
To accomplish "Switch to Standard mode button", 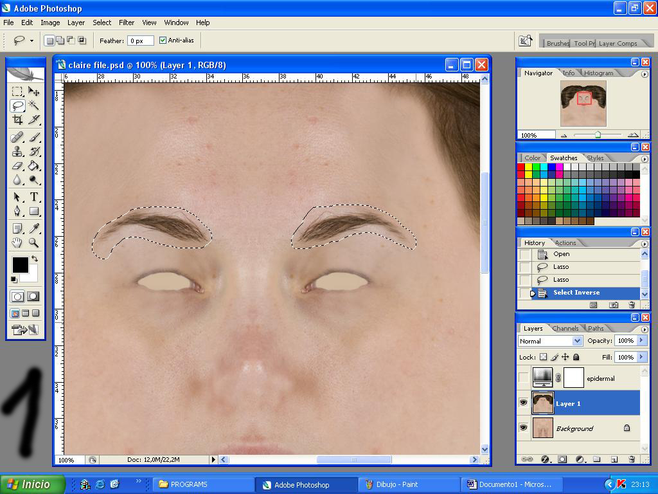I will (x=17, y=297).
